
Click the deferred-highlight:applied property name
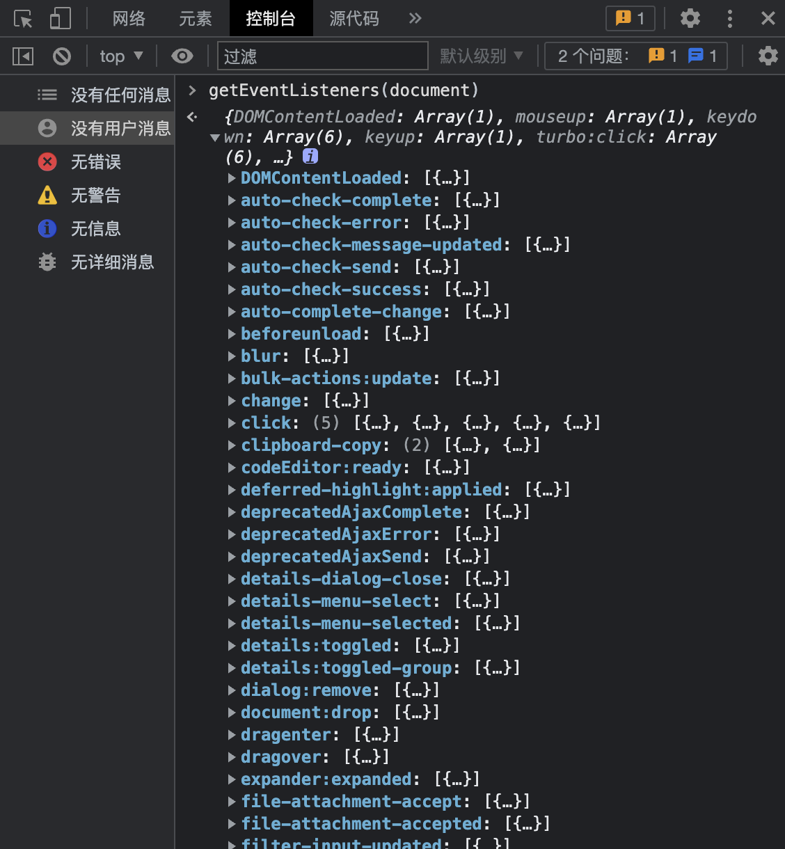pyautogui.click(x=372, y=490)
